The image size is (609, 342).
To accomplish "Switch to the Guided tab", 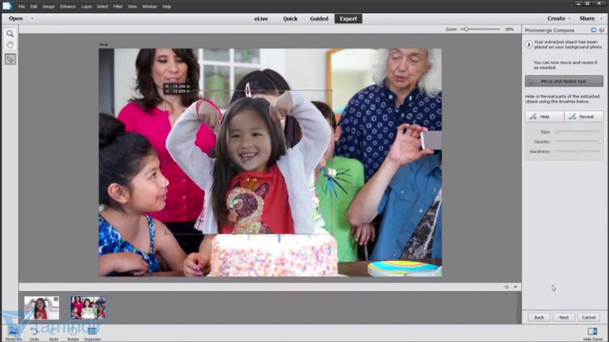I will click(x=319, y=19).
